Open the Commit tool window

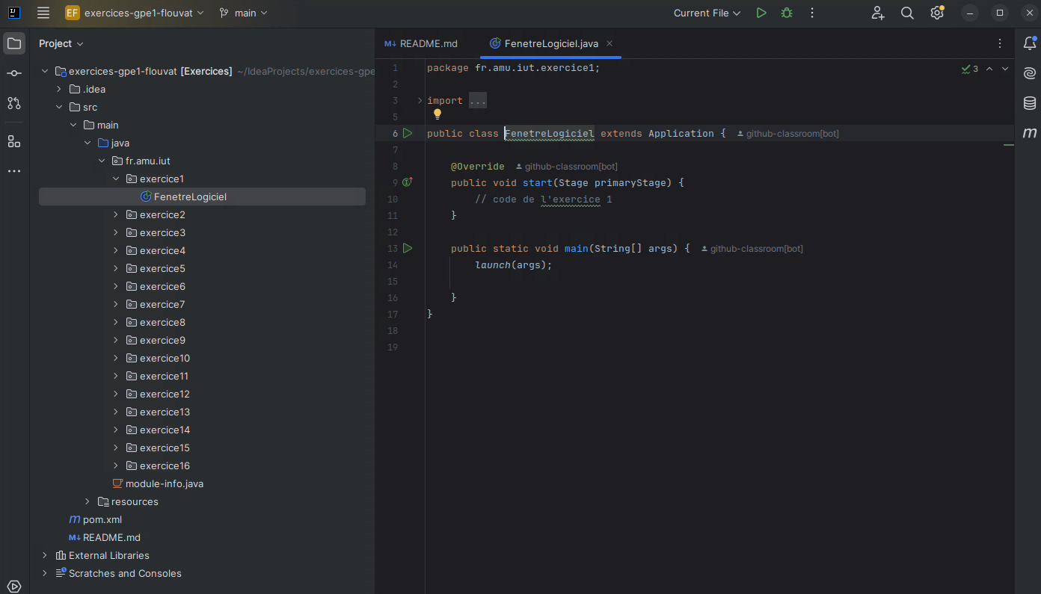(14, 73)
